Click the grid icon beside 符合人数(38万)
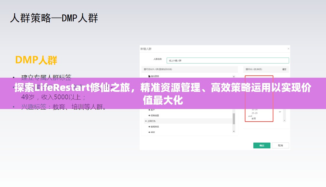 pyautogui.click(x=247, y=69)
